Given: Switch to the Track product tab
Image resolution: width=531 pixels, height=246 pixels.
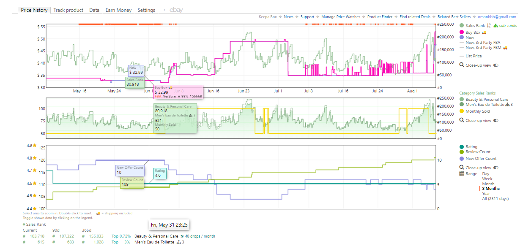Looking at the screenshot, I should tap(68, 10).
